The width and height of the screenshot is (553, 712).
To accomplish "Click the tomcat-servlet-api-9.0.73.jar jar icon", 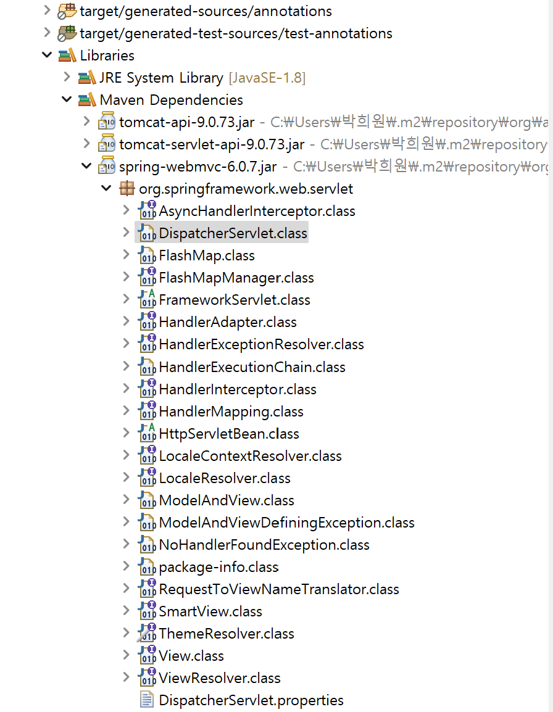I will [x=107, y=144].
